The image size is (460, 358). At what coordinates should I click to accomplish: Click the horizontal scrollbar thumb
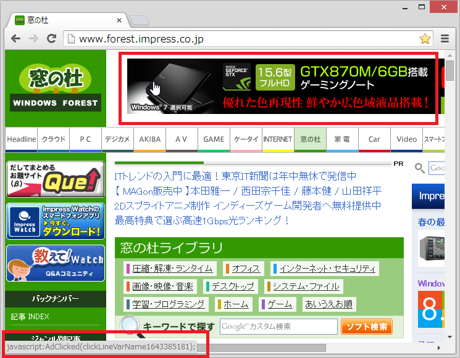(261, 348)
